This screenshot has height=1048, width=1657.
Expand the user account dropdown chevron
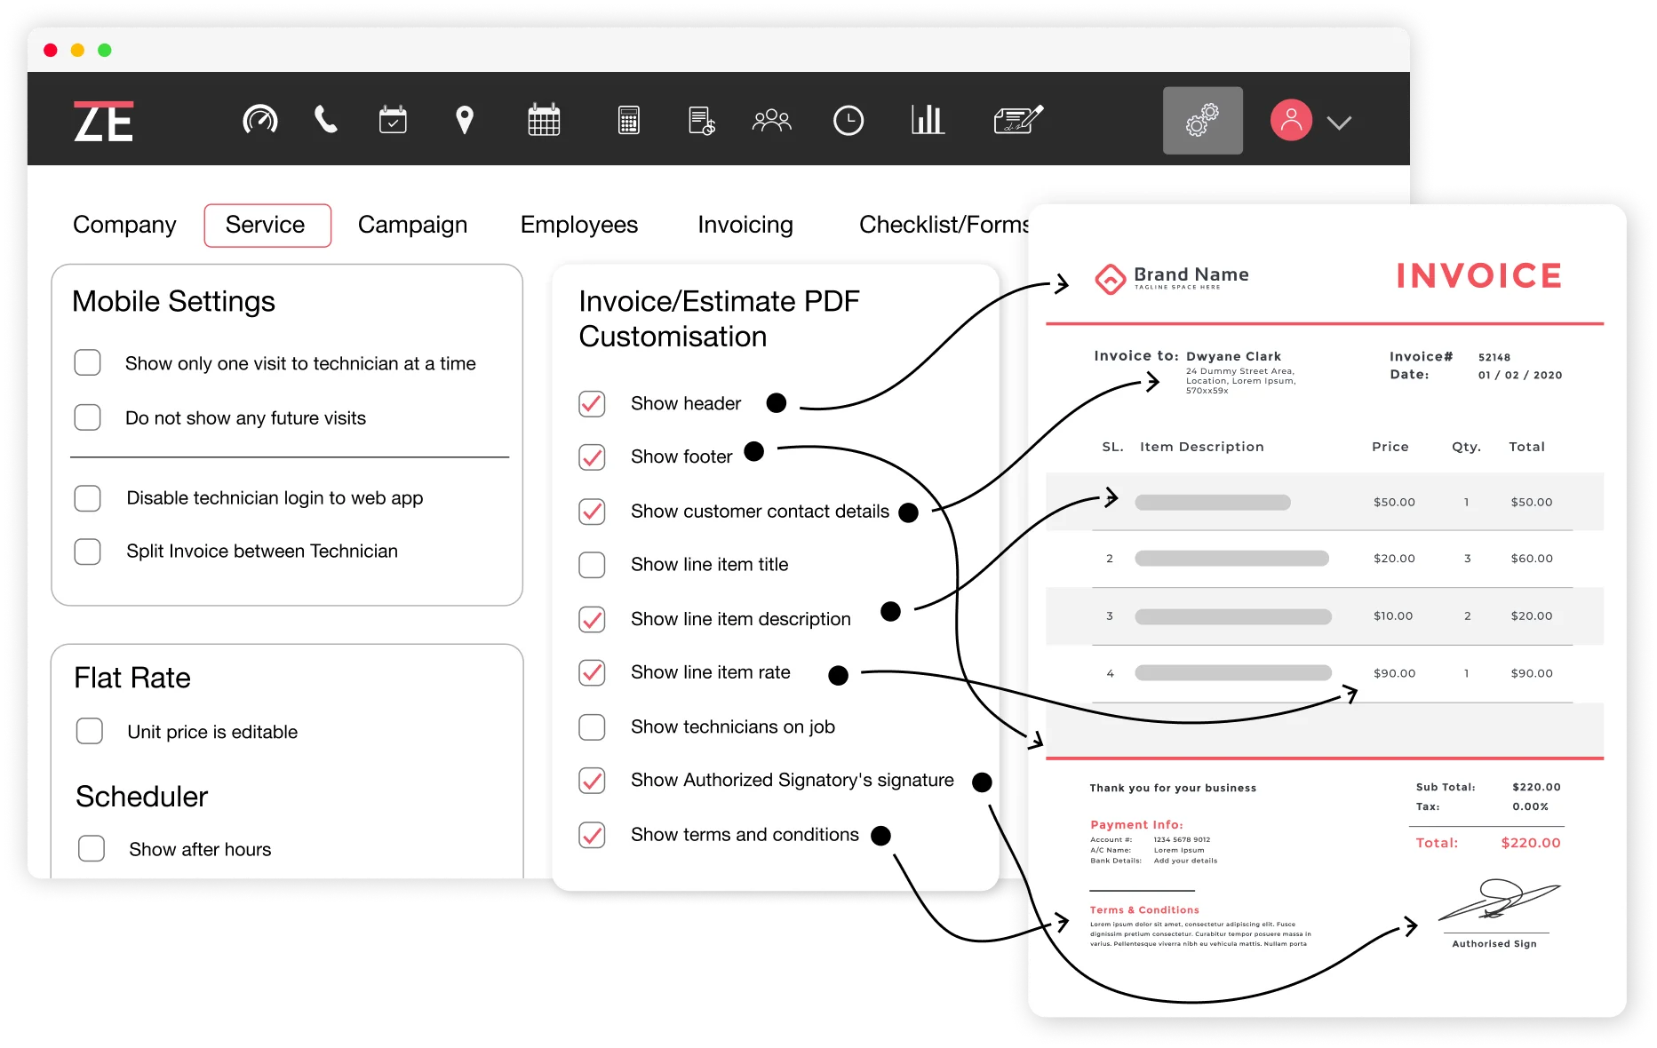click(1339, 123)
